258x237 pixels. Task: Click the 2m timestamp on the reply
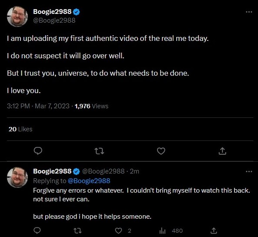click(134, 171)
